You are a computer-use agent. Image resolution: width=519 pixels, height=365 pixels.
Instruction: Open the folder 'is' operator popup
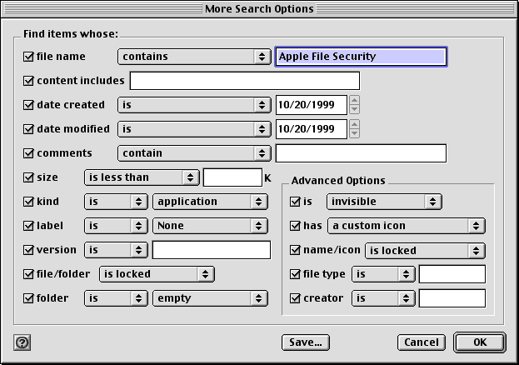point(116,298)
